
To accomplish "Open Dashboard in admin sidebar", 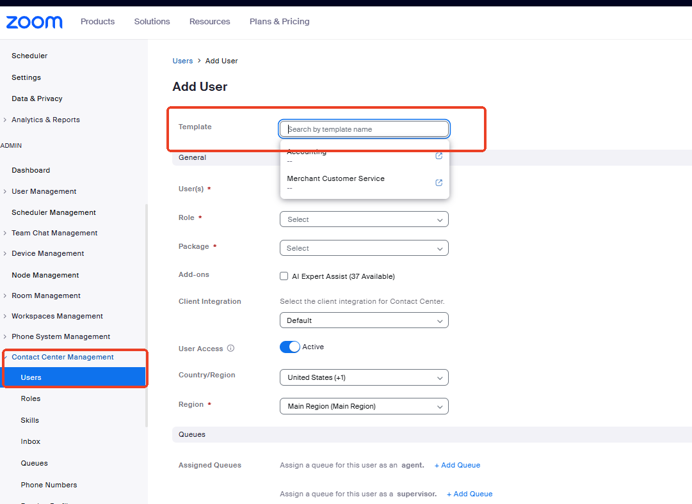I will (31, 170).
